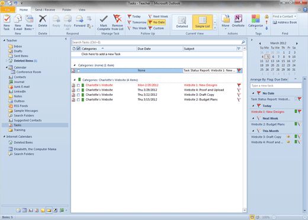The image size is (308, 220).
Task: Click the green category swatch of Website 1: New Designs row
Action: point(83,85)
